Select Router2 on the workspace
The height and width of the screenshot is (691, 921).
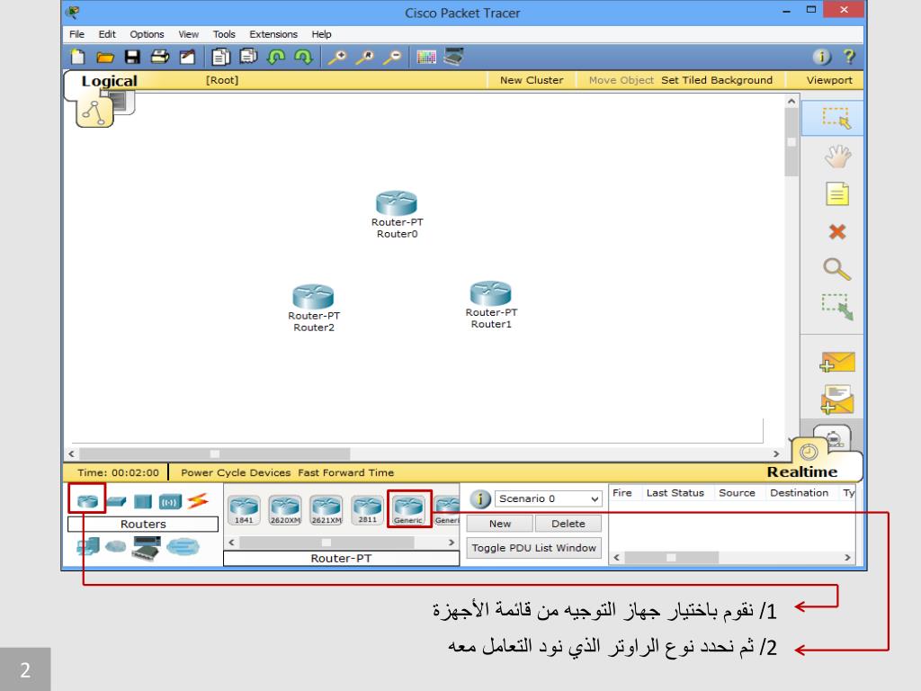[313, 297]
